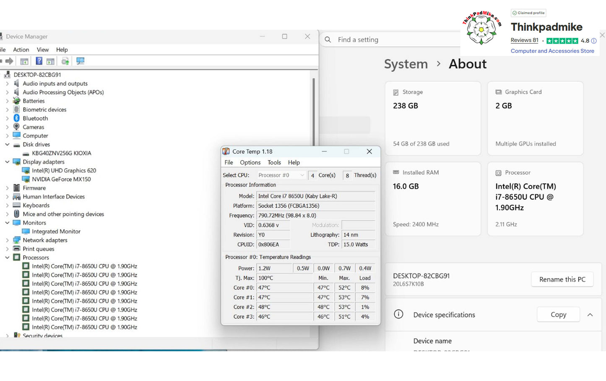Image resolution: width=606 pixels, height=381 pixels.
Task: Click the Platform Socket 1356 field
Action: pos(316,206)
